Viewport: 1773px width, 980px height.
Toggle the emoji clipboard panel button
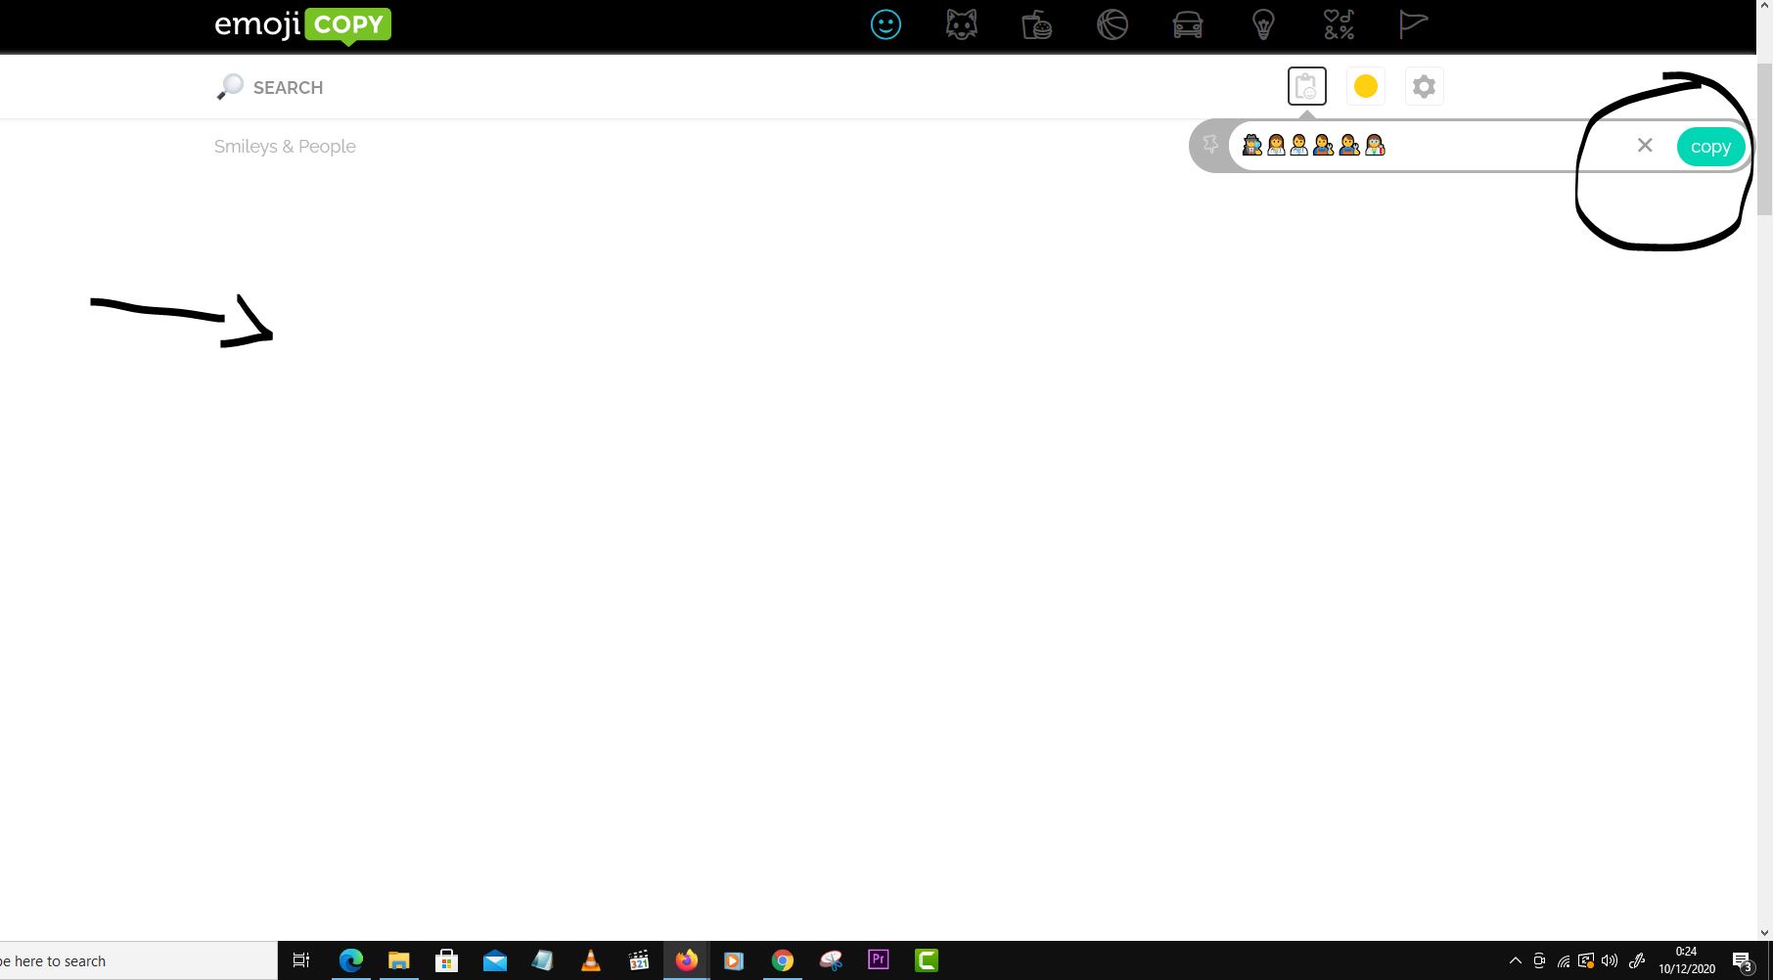[x=1307, y=86]
